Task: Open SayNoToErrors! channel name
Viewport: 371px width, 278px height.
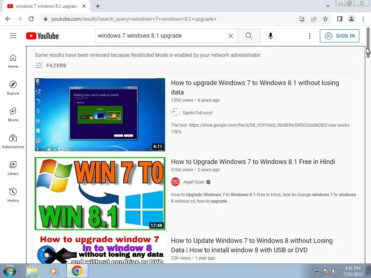Action: point(197,113)
